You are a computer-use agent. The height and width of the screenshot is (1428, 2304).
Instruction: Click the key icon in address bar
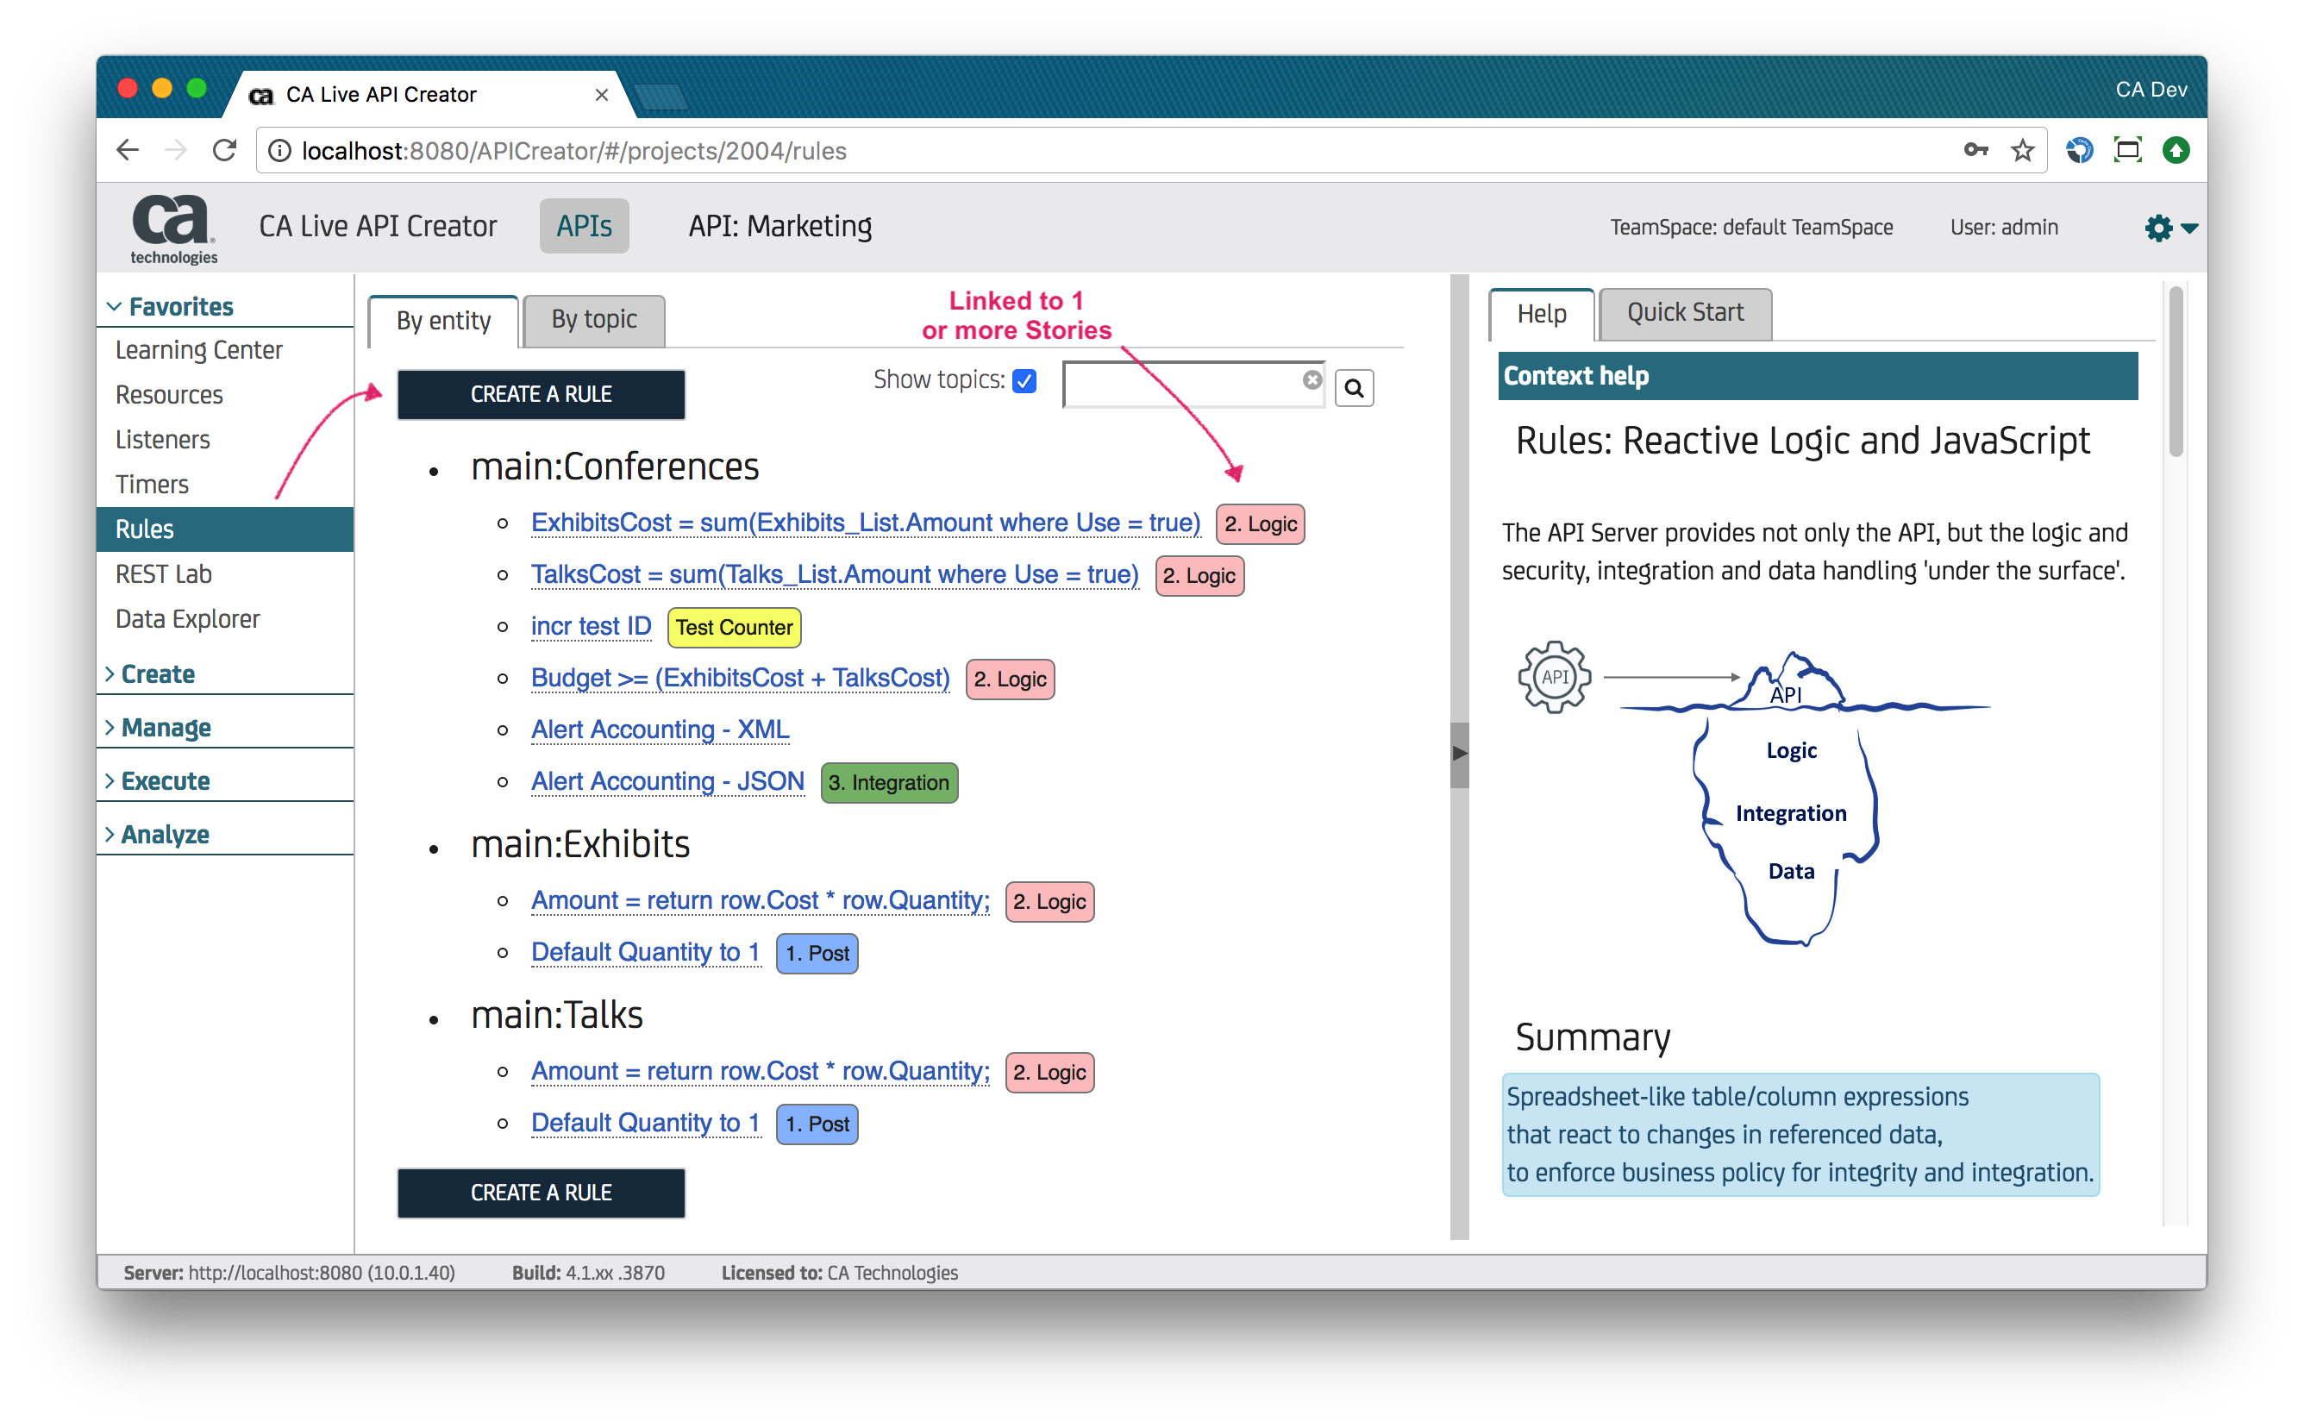[x=1975, y=150]
